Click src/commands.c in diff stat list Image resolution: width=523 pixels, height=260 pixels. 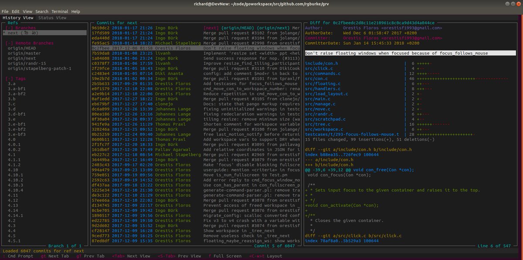point(322,73)
